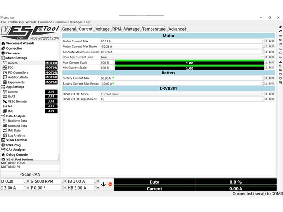Screen dimensions: 283x212
Task: Click stepper arrows on Absolute Maximum Current
Action: (x=263, y=52)
